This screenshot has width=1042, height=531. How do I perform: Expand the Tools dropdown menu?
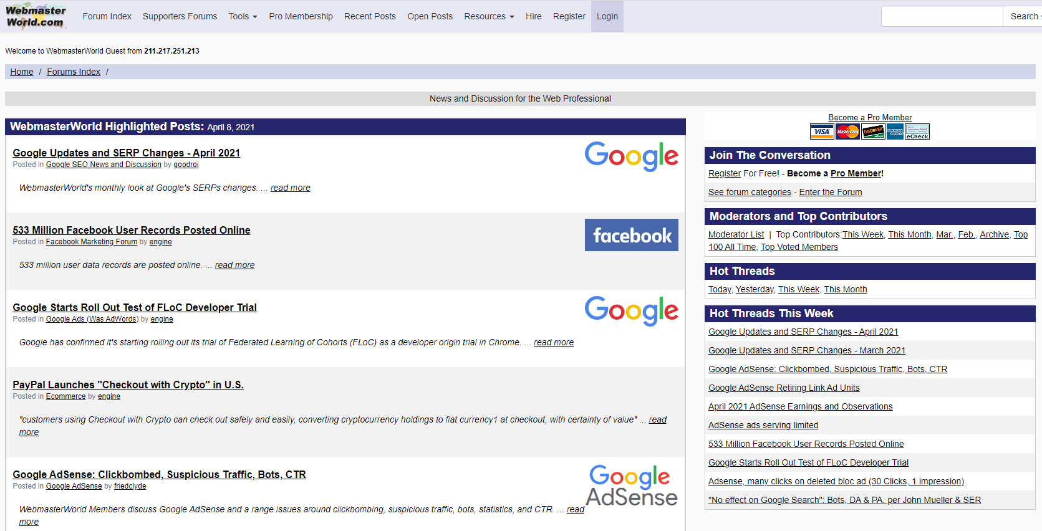243,16
